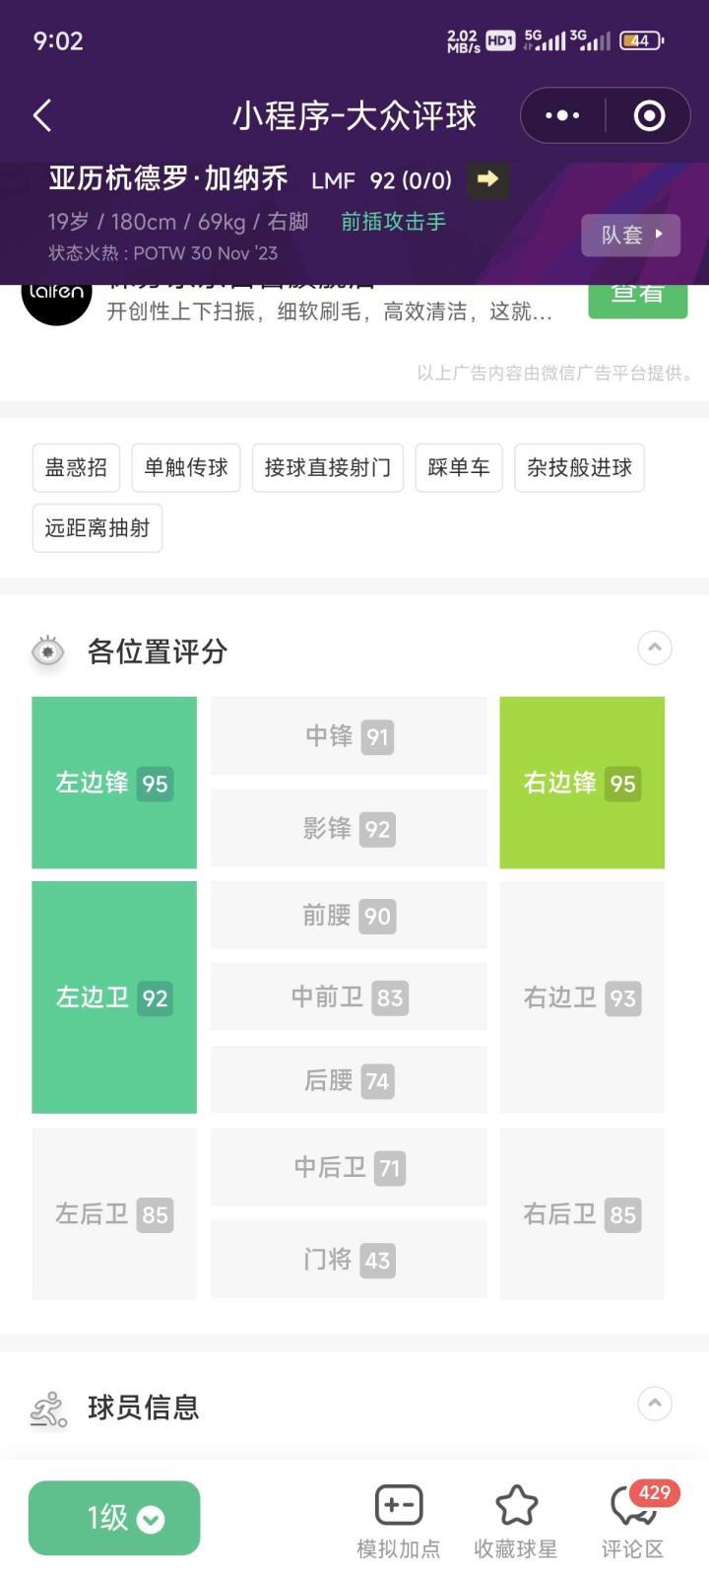The height and width of the screenshot is (1579, 709).
Task: Select the 左边卫 92 position tile
Action: click(114, 997)
